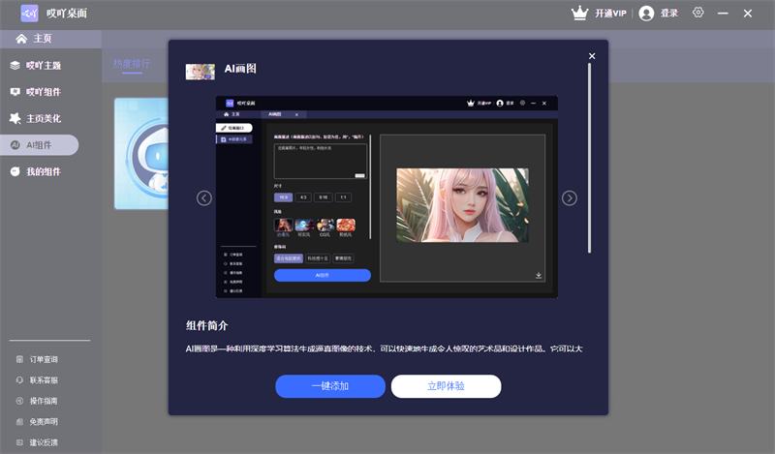This screenshot has width=775, height=454.
Task: Click the 建议反馈 icon
Action: 19,442
